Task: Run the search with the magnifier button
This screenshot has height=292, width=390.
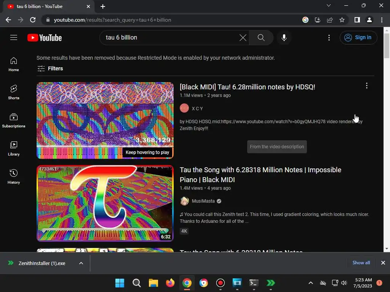Action: (x=261, y=38)
